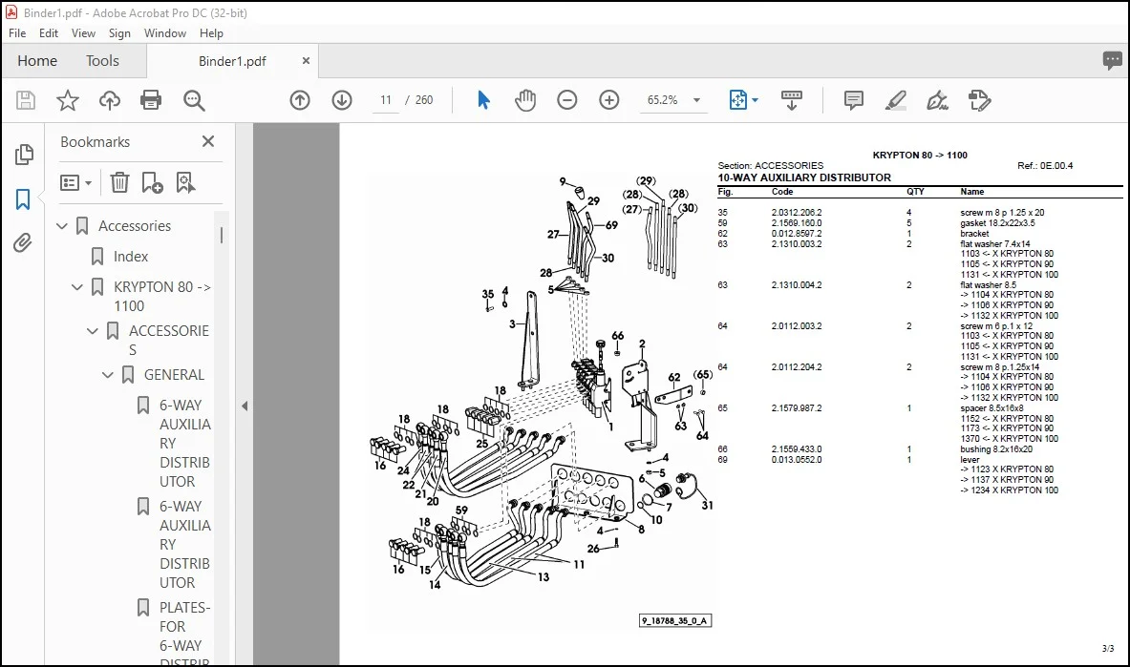Open the File menu

click(17, 33)
